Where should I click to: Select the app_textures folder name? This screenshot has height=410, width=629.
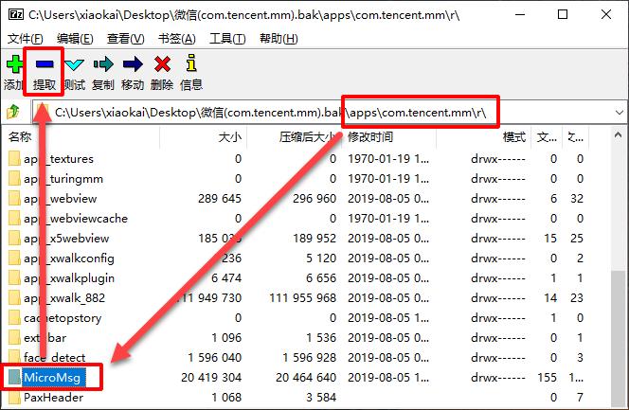pos(59,159)
